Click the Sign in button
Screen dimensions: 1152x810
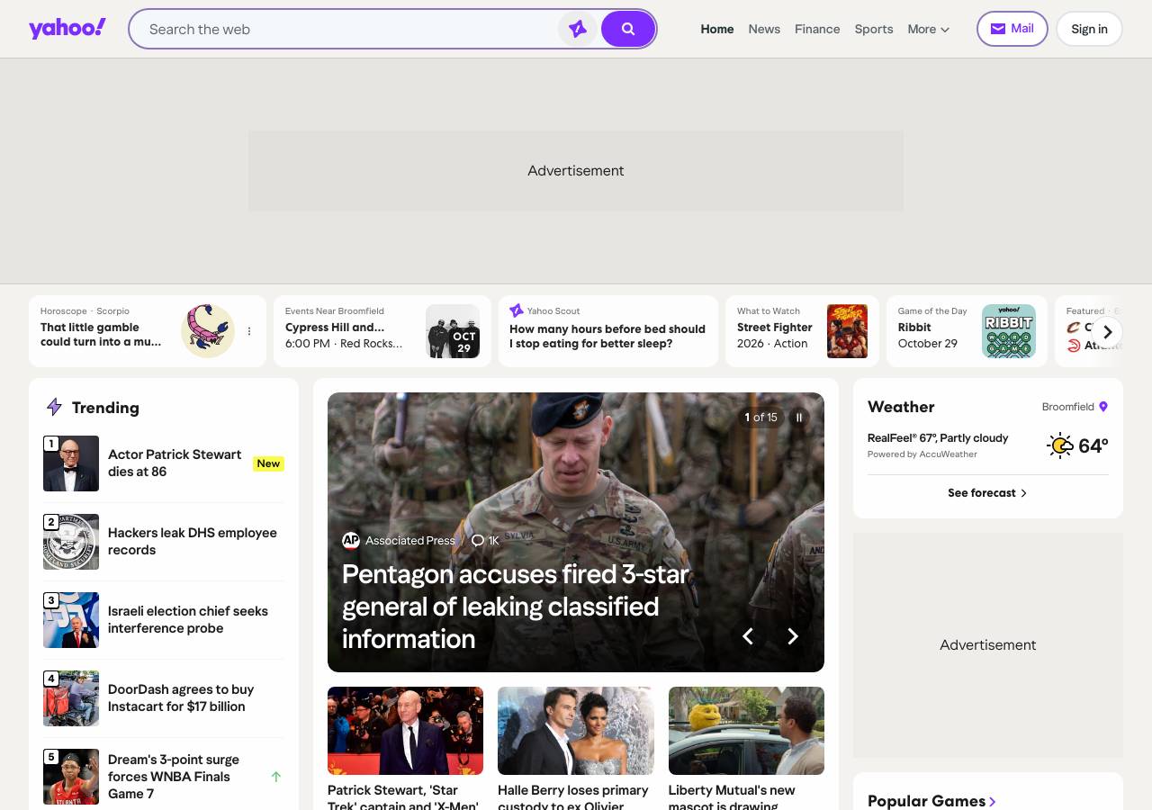pos(1089,29)
